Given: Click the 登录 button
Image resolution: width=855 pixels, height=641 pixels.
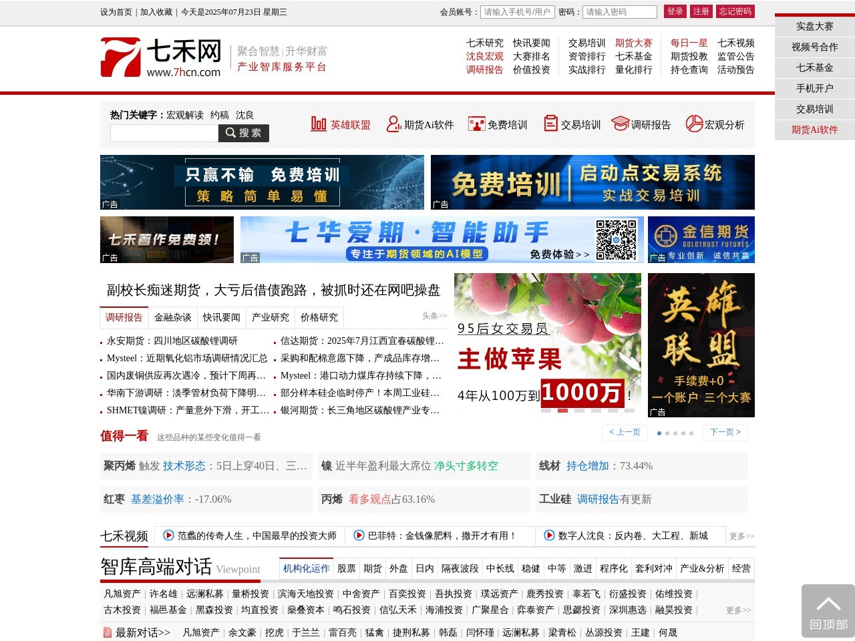Looking at the screenshot, I should (675, 11).
